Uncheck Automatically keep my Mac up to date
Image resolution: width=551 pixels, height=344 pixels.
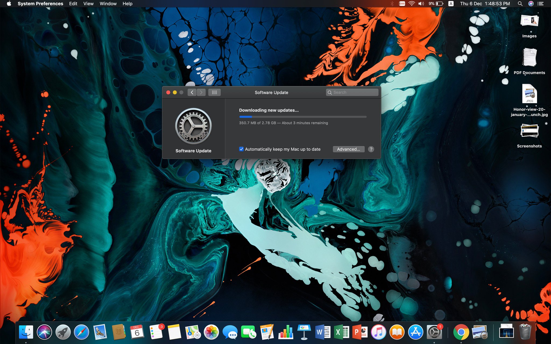(x=241, y=149)
